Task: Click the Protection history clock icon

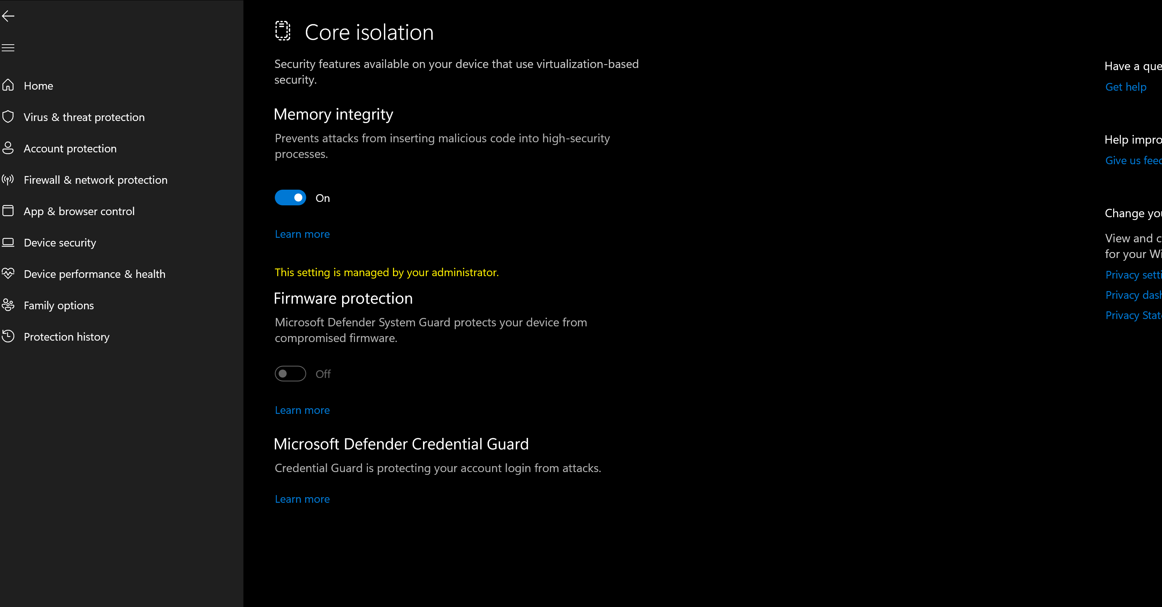Action: pyautogui.click(x=8, y=336)
